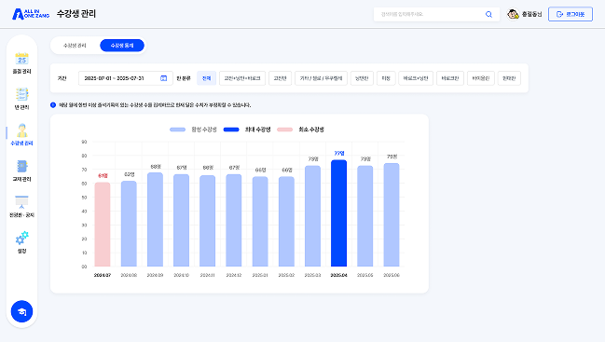Select the 현대반 filter chip
Screen dimensions: 605x342
pyautogui.click(x=509, y=78)
